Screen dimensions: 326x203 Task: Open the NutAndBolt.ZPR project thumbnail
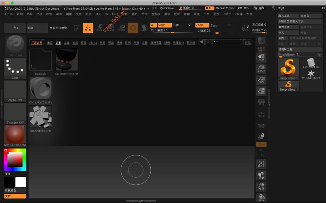point(40,116)
